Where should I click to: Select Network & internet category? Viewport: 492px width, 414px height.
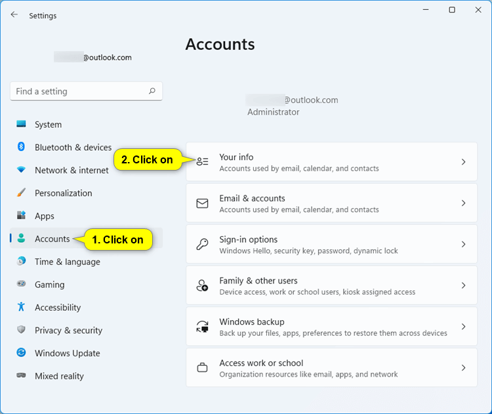coord(87,170)
